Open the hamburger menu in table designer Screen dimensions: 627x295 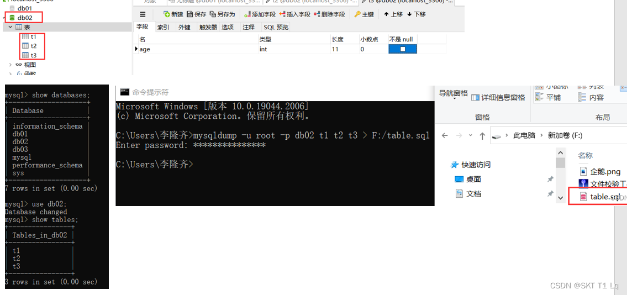(143, 14)
